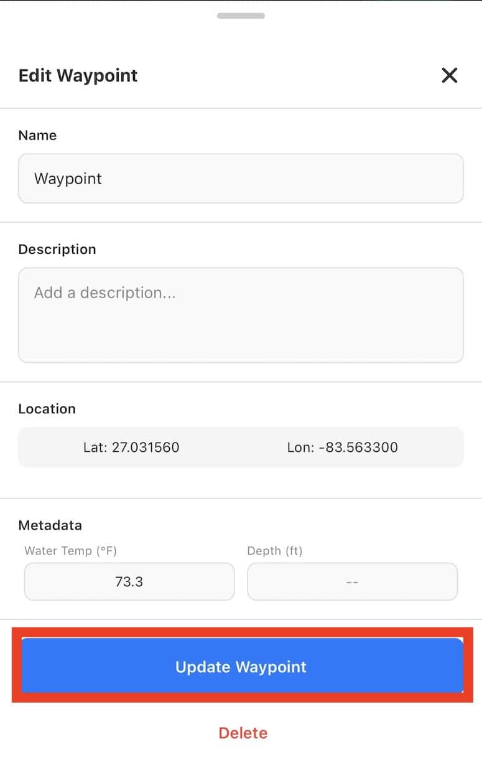Tap the Location section label
This screenshot has width=482, height=778.
click(x=47, y=409)
